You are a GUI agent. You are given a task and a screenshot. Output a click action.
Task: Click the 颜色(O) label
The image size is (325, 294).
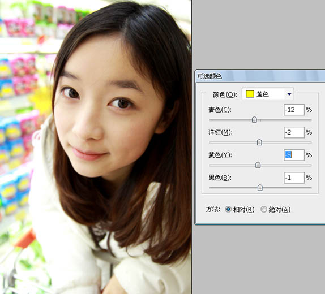tap(225, 94)
